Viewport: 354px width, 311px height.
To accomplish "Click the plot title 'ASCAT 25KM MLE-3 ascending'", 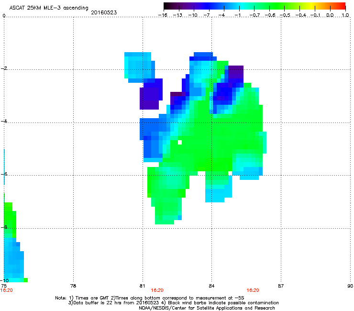I will click(x=49, y=8).
